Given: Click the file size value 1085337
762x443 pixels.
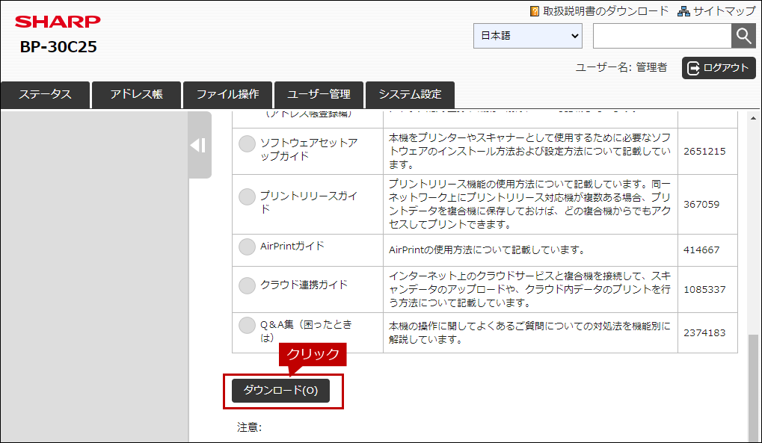Looking at the screenshot, I should pos(704,290).
